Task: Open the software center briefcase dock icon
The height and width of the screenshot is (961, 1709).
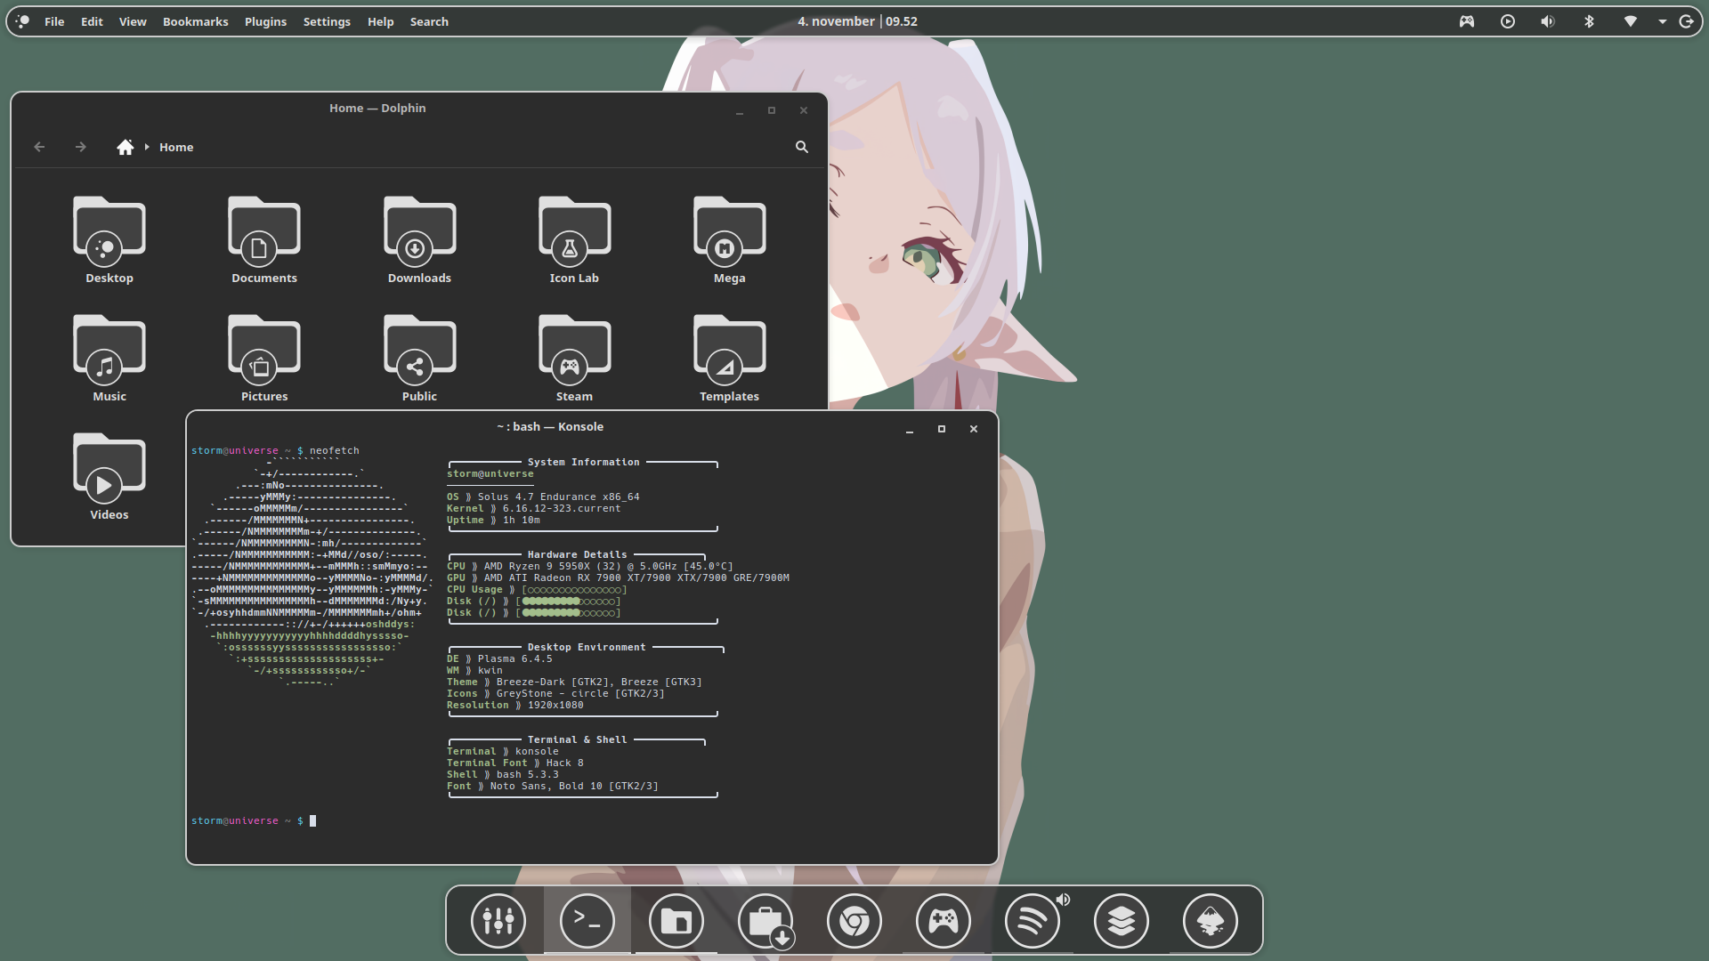Action: click(x=765, y=921)
